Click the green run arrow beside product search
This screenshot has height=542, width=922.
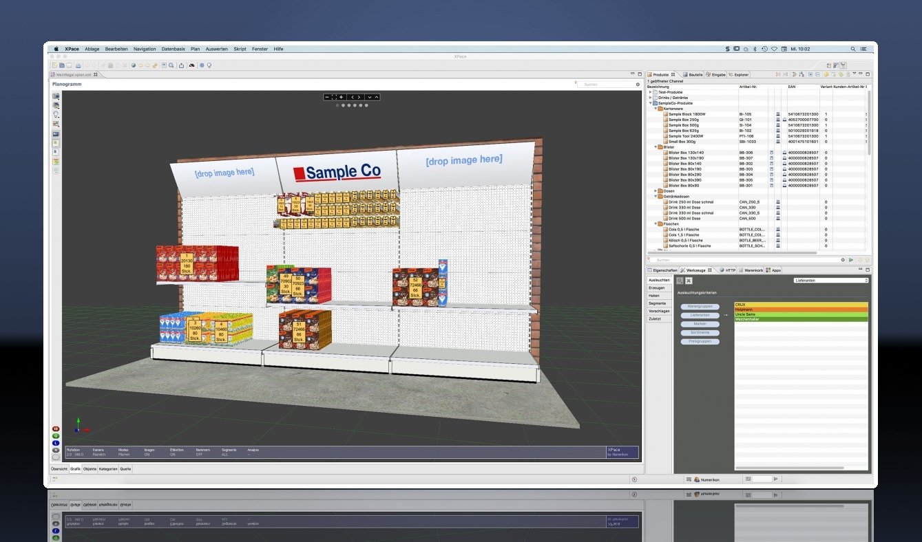coord(851,260)
